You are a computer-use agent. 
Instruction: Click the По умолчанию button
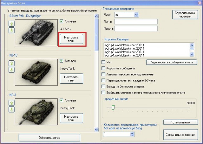pyautogui.click(x=180, y=122)
